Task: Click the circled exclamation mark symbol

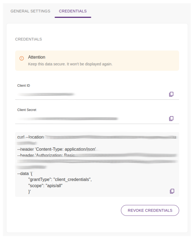Action: (x=22, y=58)
